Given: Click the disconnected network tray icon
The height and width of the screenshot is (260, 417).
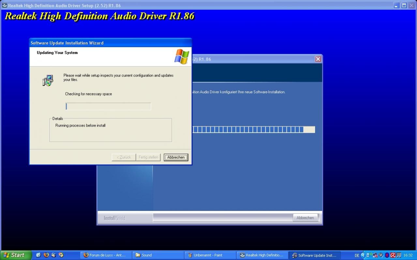Looking at the screenshot, I should coord(375,255).
